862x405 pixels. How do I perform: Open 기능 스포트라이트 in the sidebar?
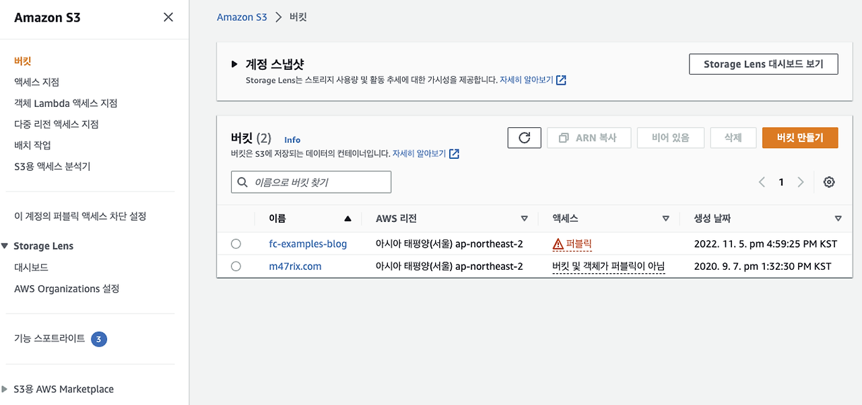point(50,339)
